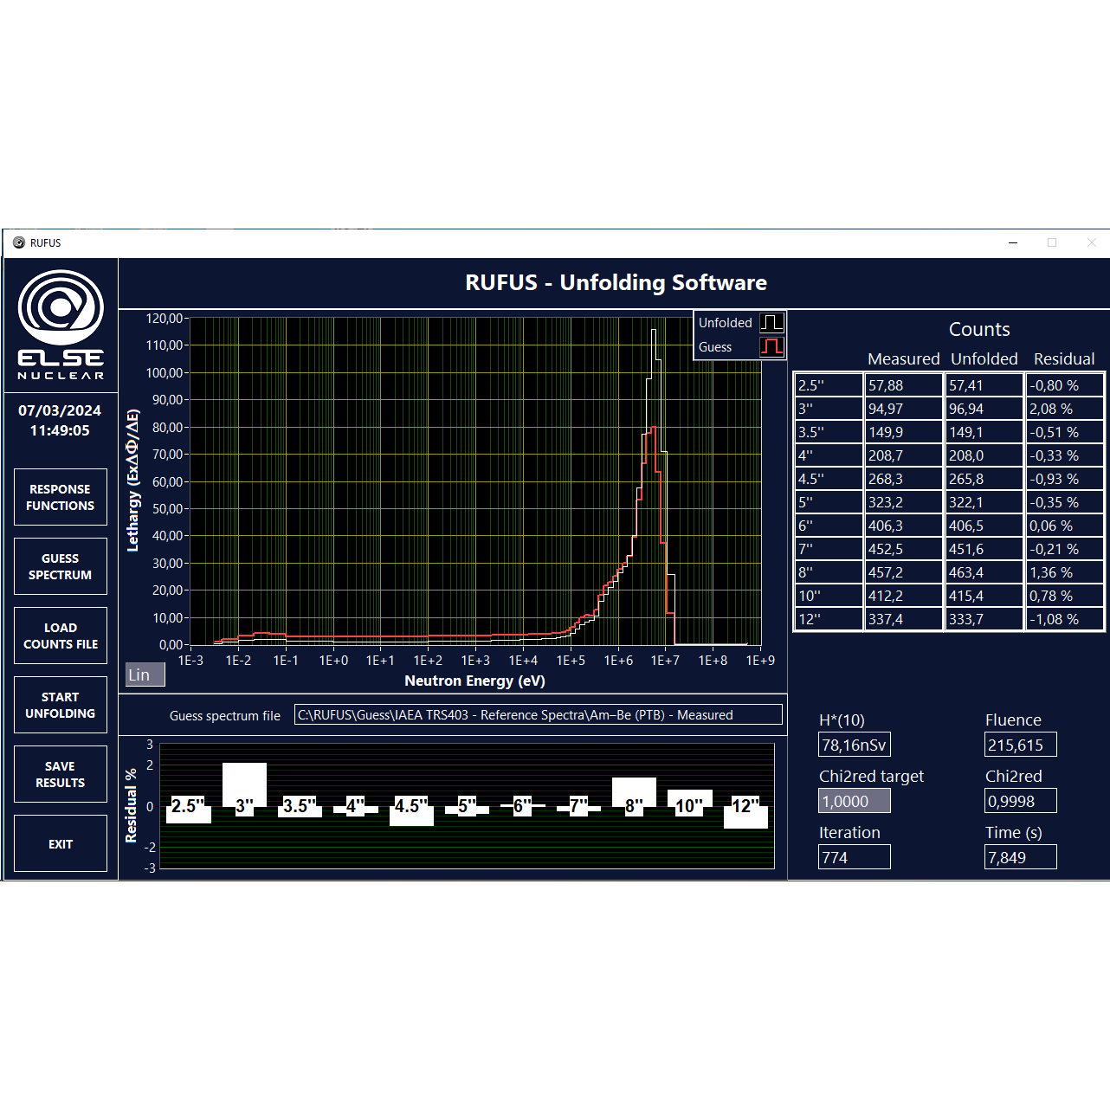The width and height of the screenshot is (1110, 1110).
Task: Click the guess spectrum file path field
Action: click(x=538, y=714)
